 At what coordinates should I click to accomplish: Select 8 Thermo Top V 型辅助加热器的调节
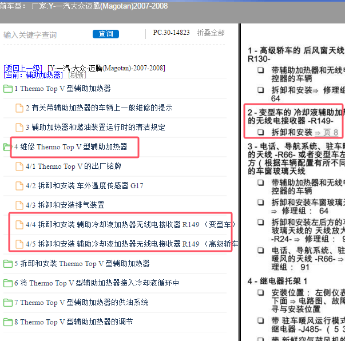click(x=74, y=322)
